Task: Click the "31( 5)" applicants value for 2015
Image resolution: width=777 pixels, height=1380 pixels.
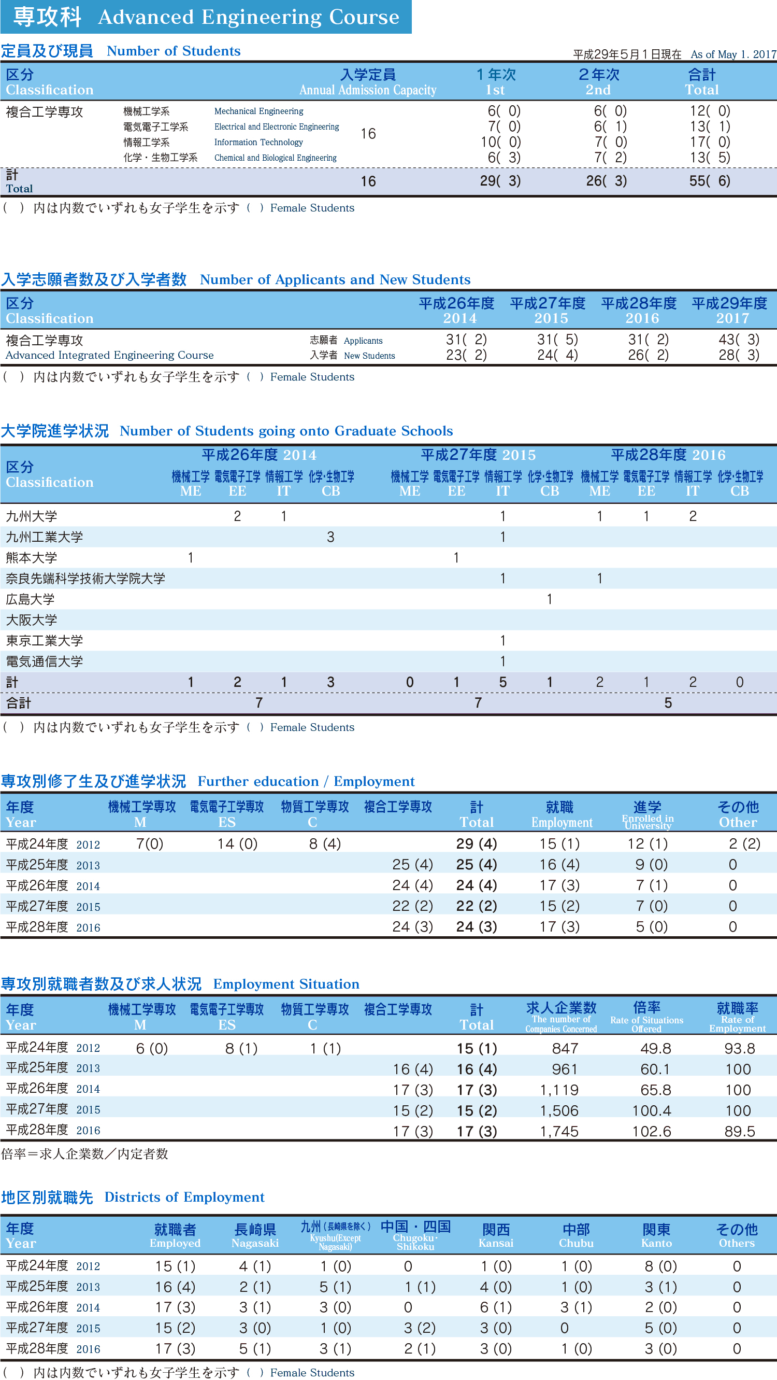Action: pyautogui.click(x=557, y=340)
